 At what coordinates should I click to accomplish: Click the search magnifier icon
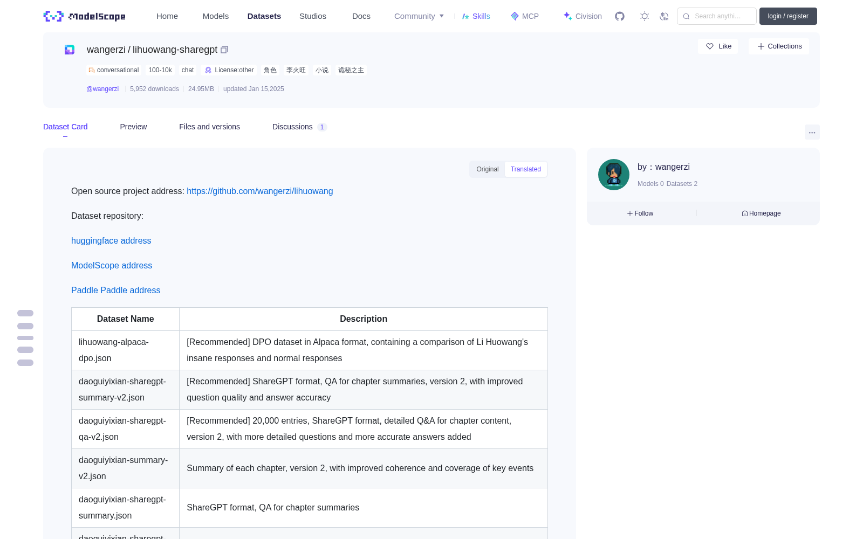(x=686, y=16)
